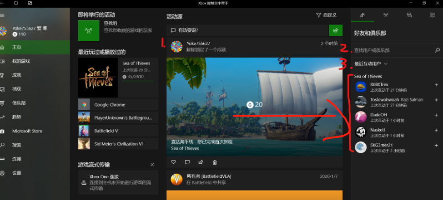Expand the 最近互动用户 dropdown
The height and width of the screenshot is (200, 443).
371,63
